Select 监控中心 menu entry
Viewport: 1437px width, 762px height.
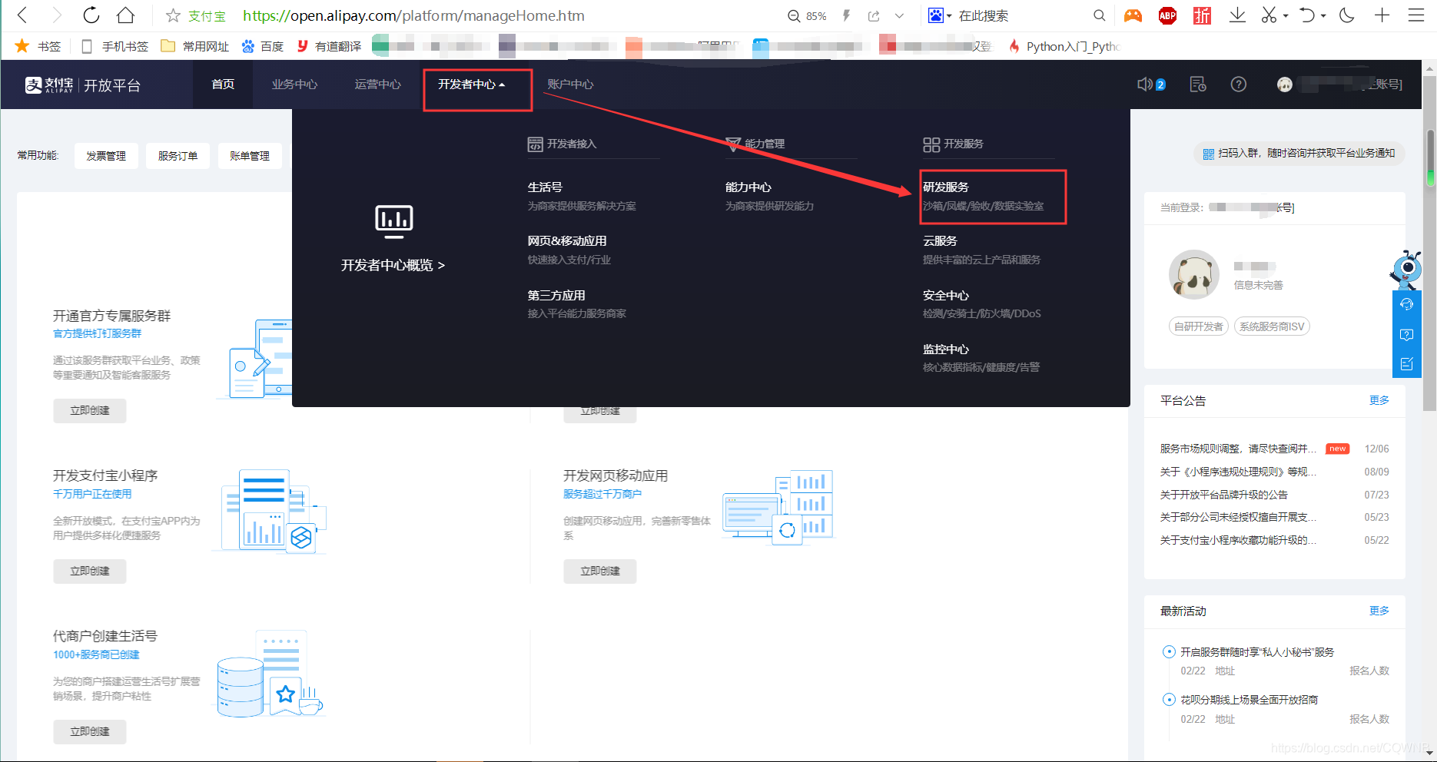tap(946, 350)
